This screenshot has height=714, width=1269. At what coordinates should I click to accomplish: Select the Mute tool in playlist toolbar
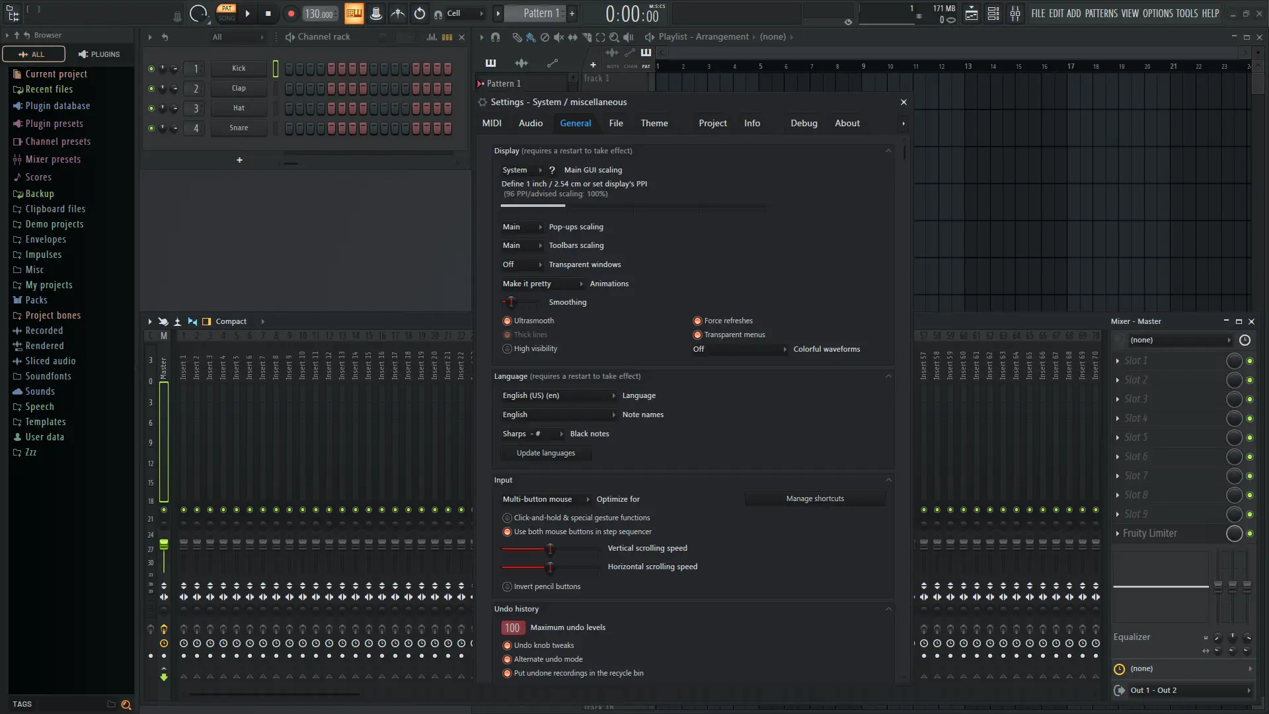click(x=559, y=38)
